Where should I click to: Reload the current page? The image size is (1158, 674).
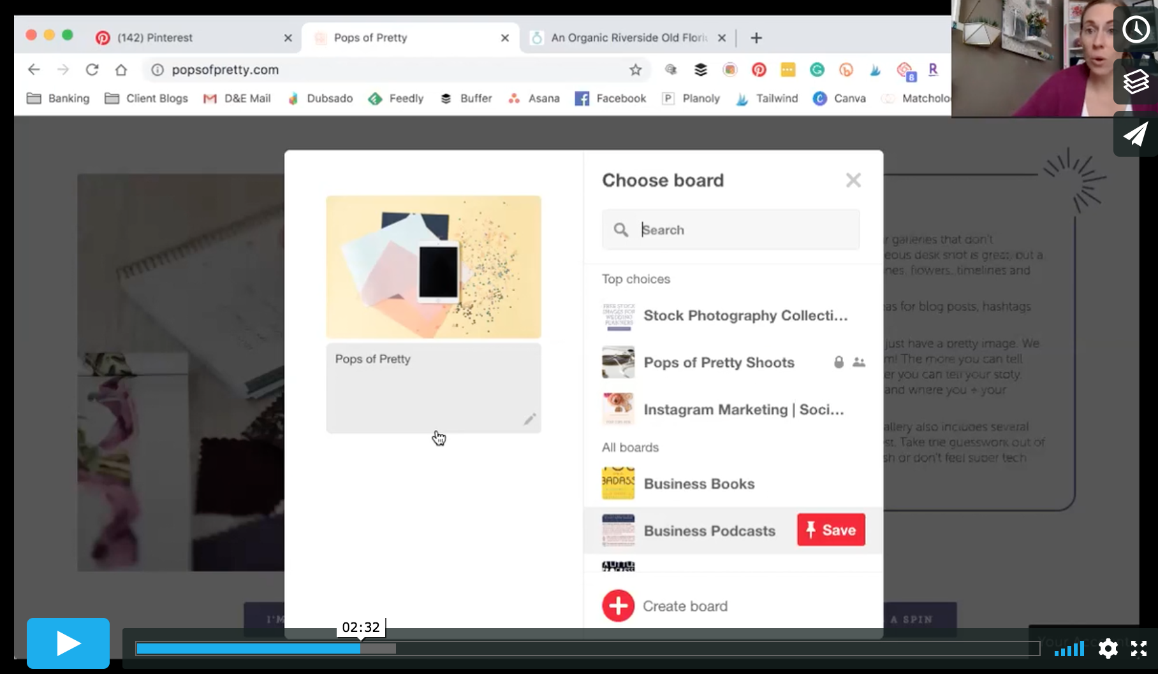[x=92, y=69]
